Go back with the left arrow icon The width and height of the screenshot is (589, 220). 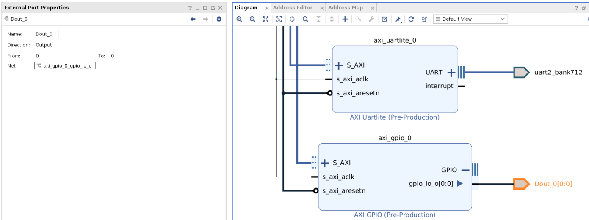point(193,19)
